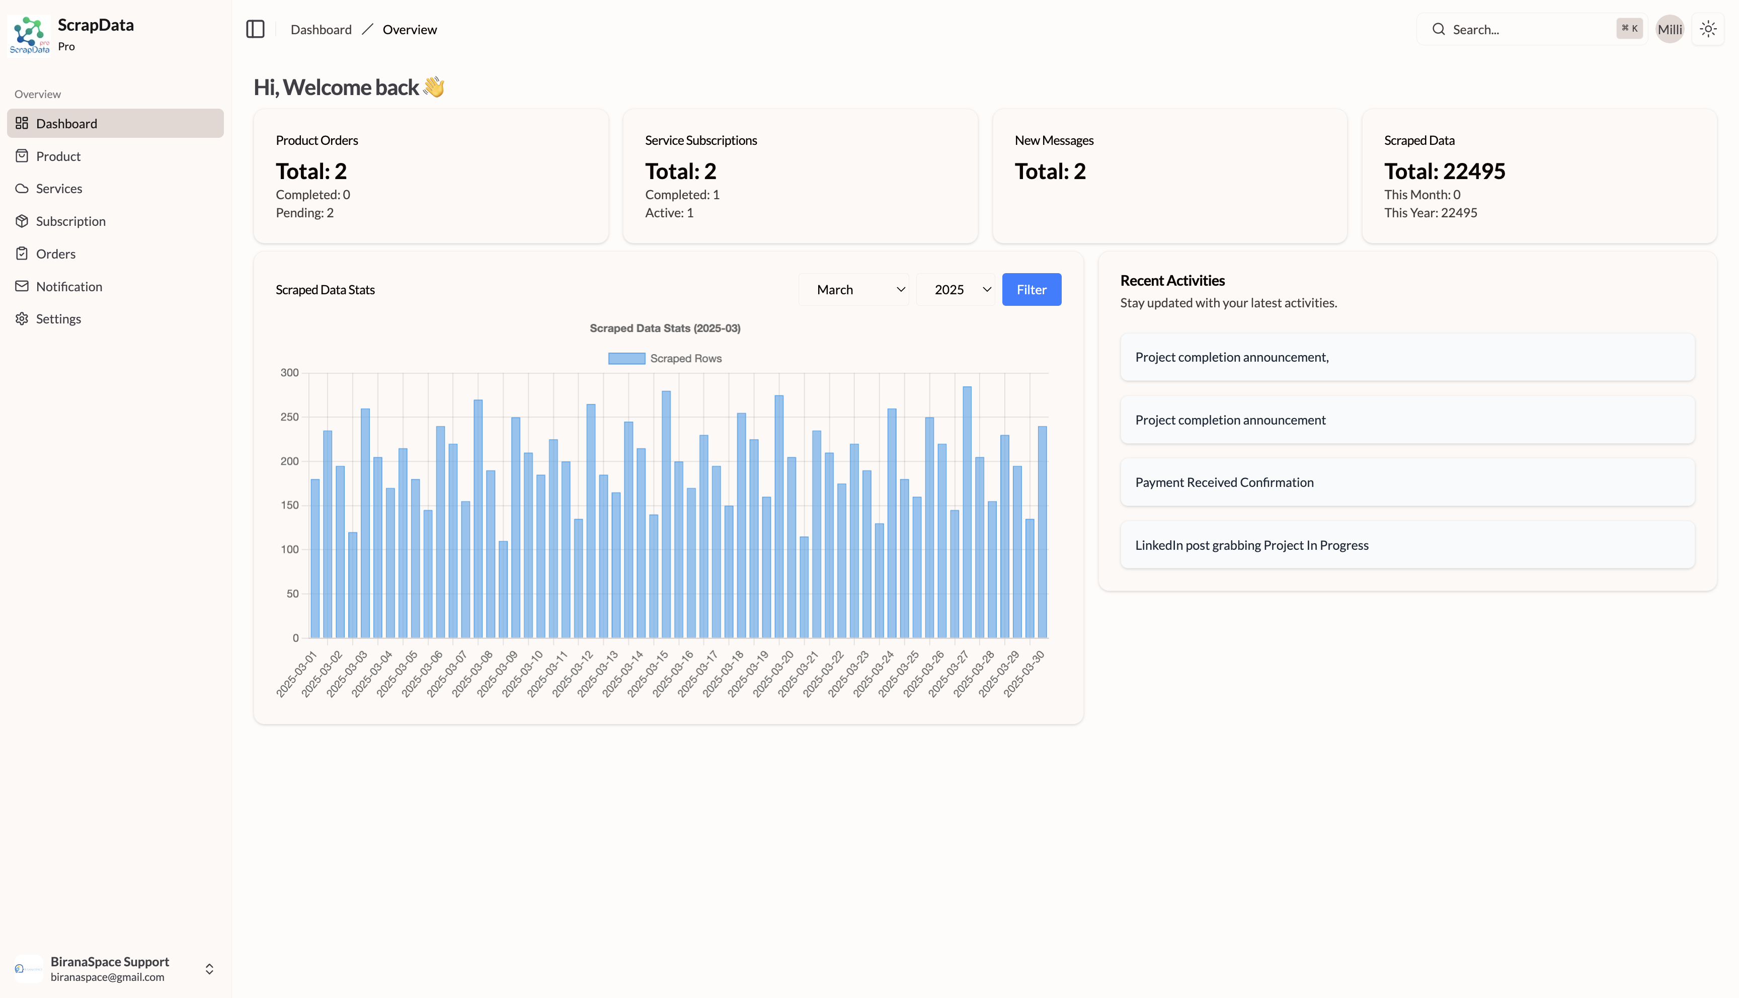Toggle the sidebar panel icon
Screen dimensions: 1739x998
pyautogui.click(x=255, y=30)
